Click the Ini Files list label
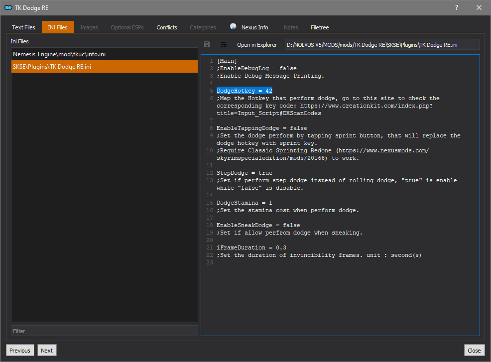This screenshot has height=362, width=491. tap(19, 41)
